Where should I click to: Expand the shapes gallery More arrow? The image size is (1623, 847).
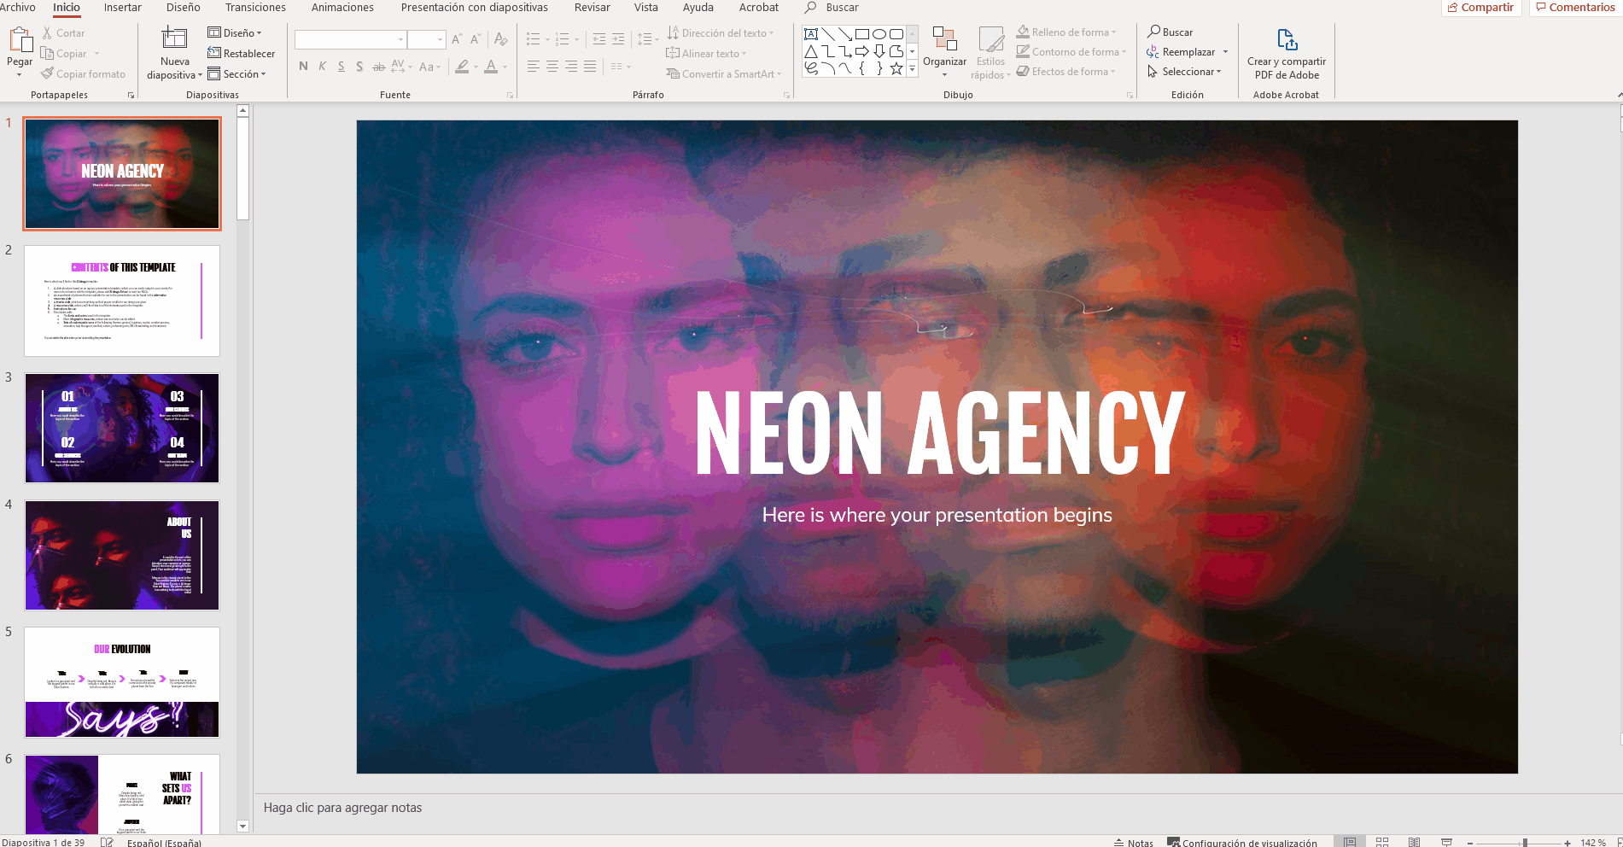(x=912, y=69)
